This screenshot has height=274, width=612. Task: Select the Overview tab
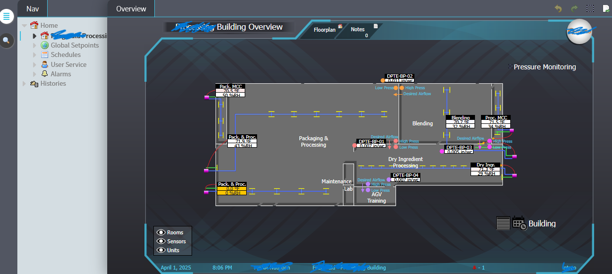(131, 8)
